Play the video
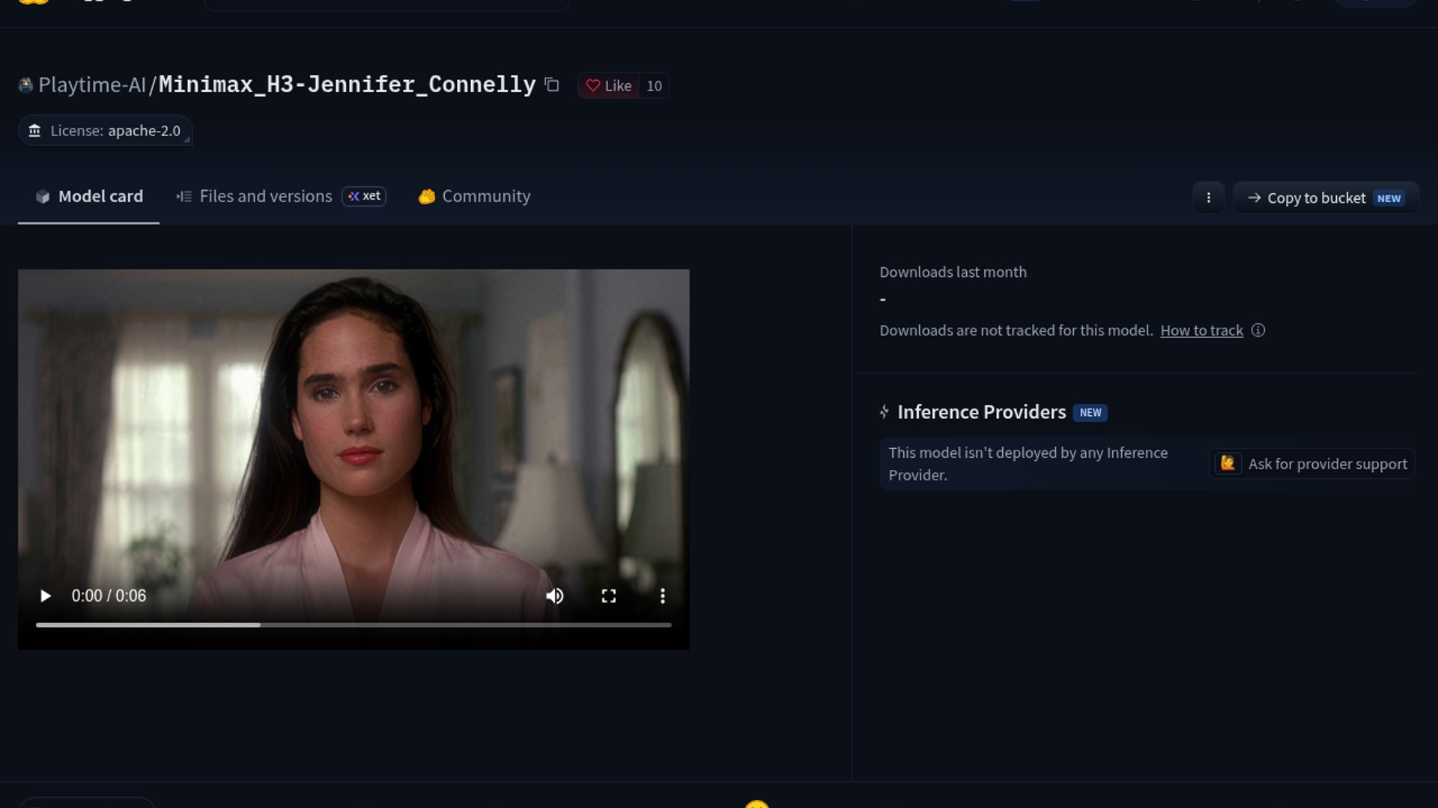The image size is (1438, 808). [x=46, y=596]
